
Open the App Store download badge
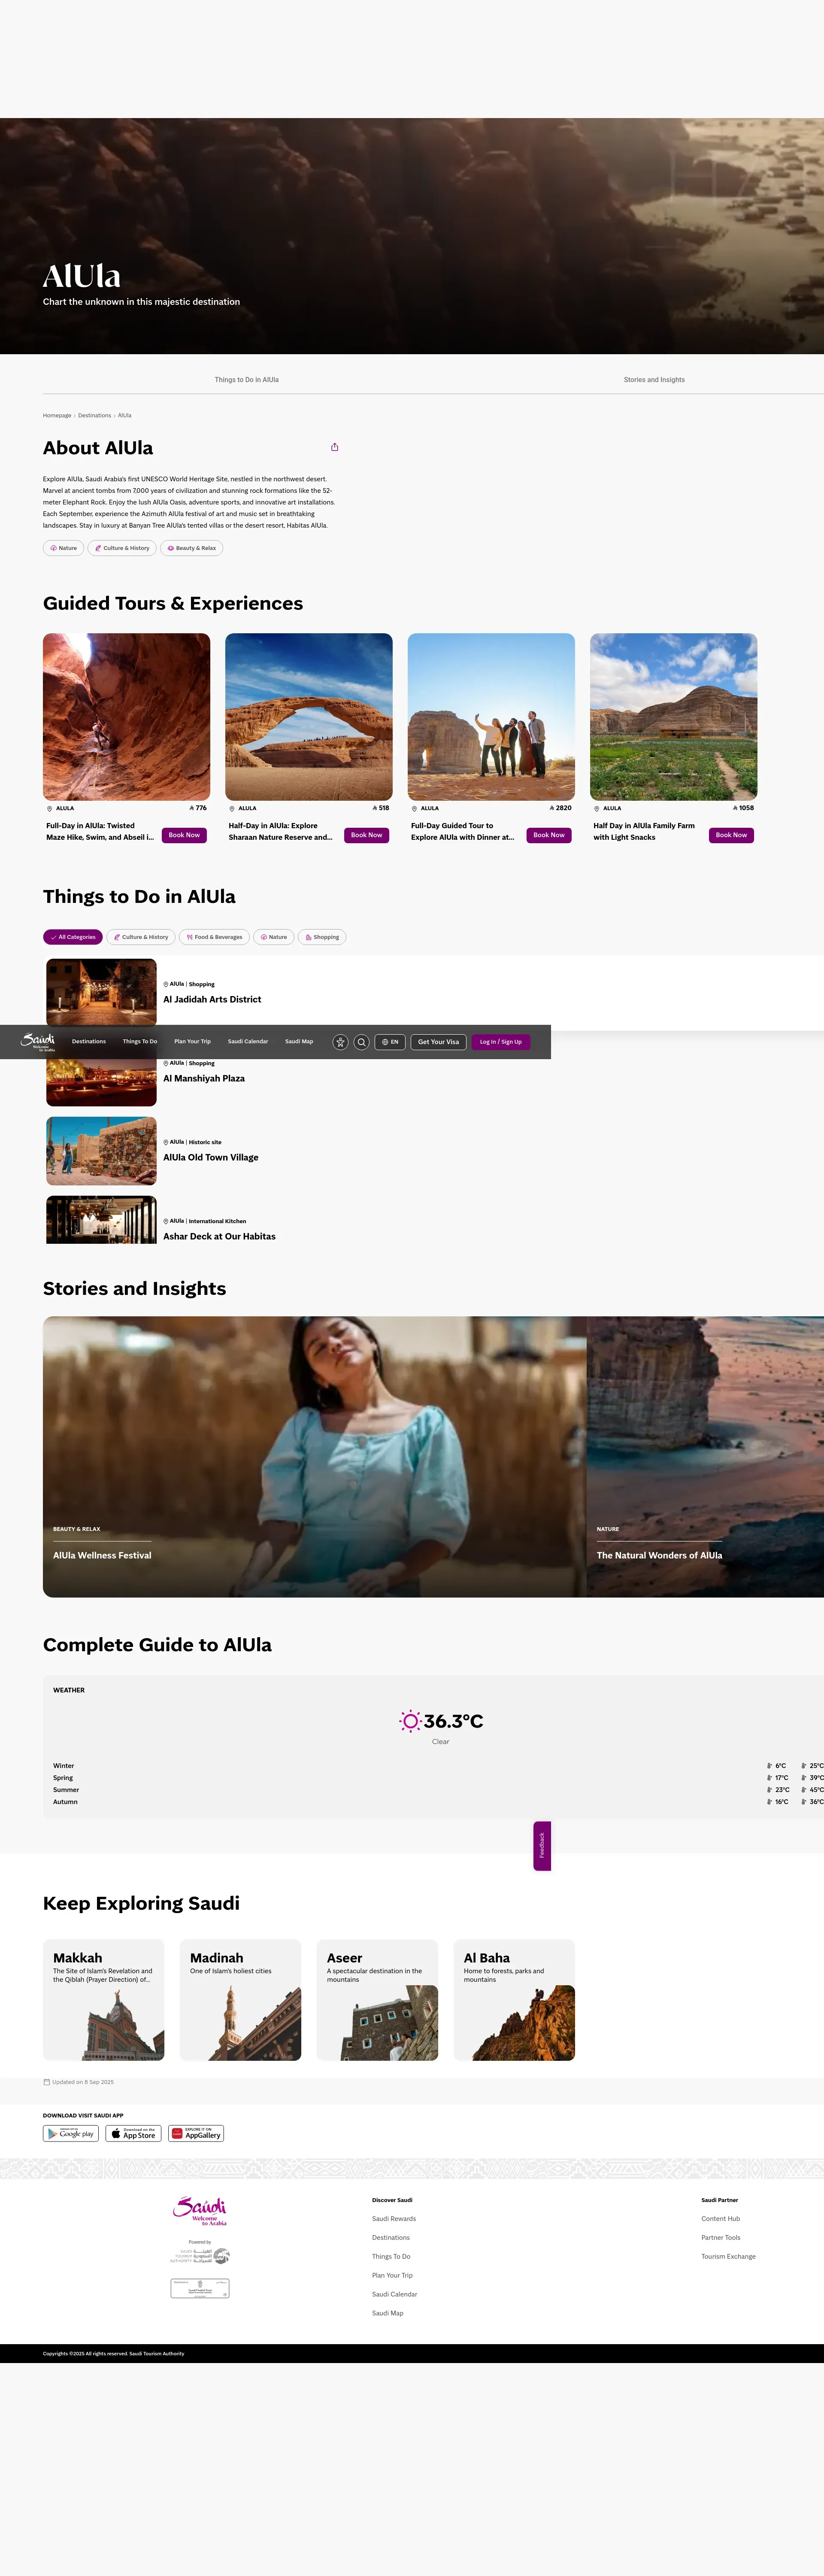click(133, 2133)
